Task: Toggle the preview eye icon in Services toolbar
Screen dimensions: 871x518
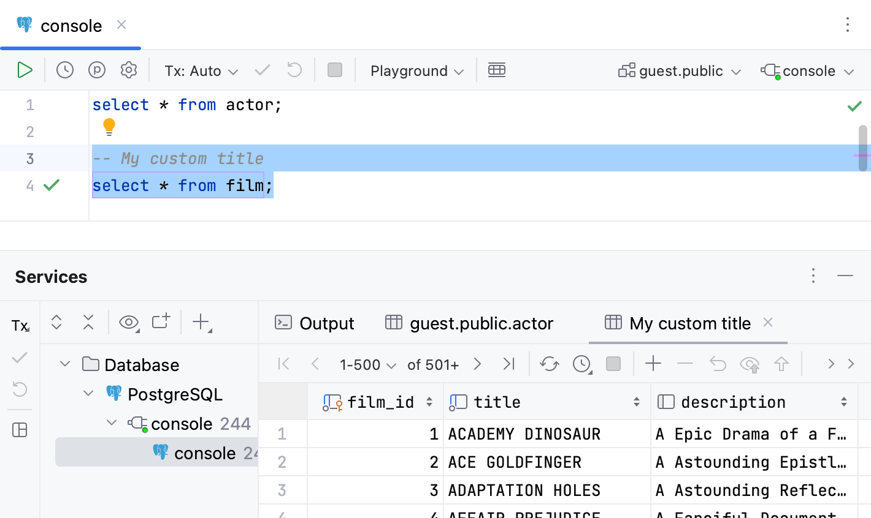Action: click(128, 321)
